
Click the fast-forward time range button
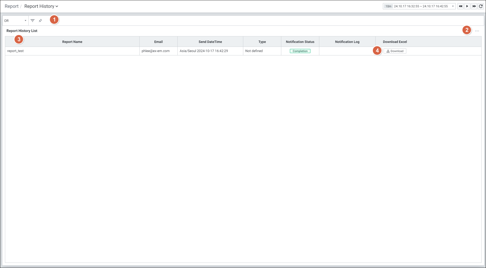474,6
